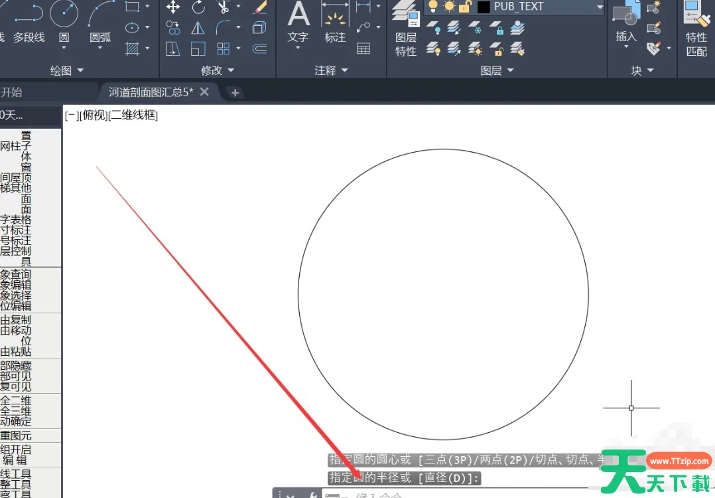Open the 二维线框 visual style menu
Screen dimensions: 715x498
point(133,116)
